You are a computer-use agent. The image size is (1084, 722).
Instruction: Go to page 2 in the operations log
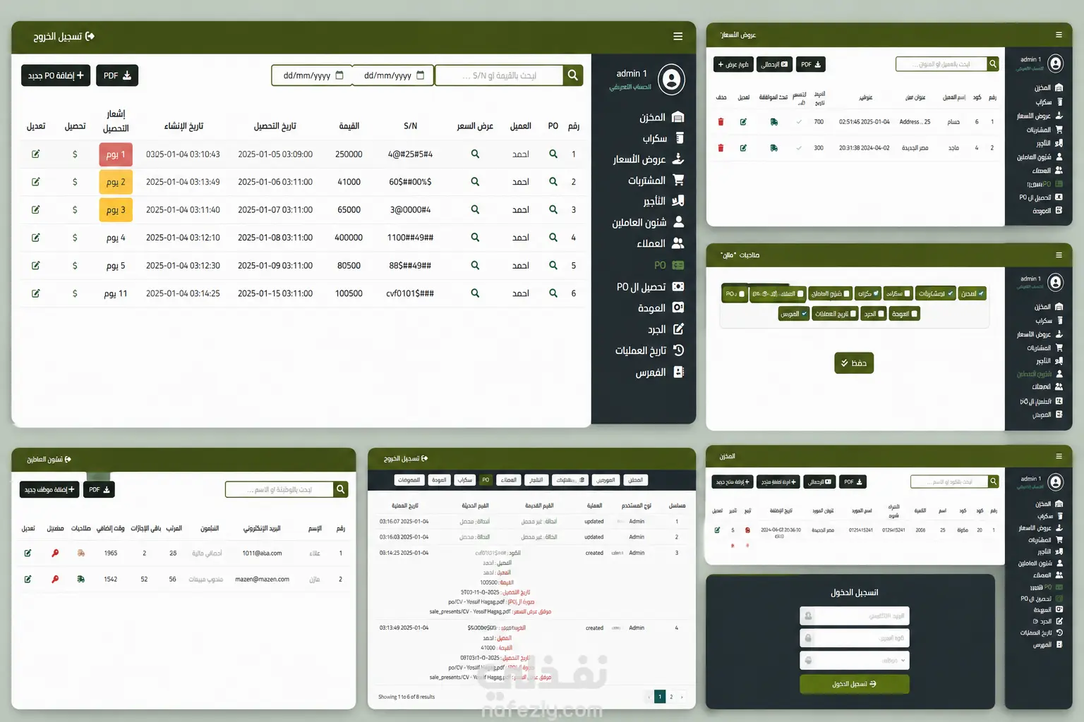pyautogui.click(x=671, y=697)
